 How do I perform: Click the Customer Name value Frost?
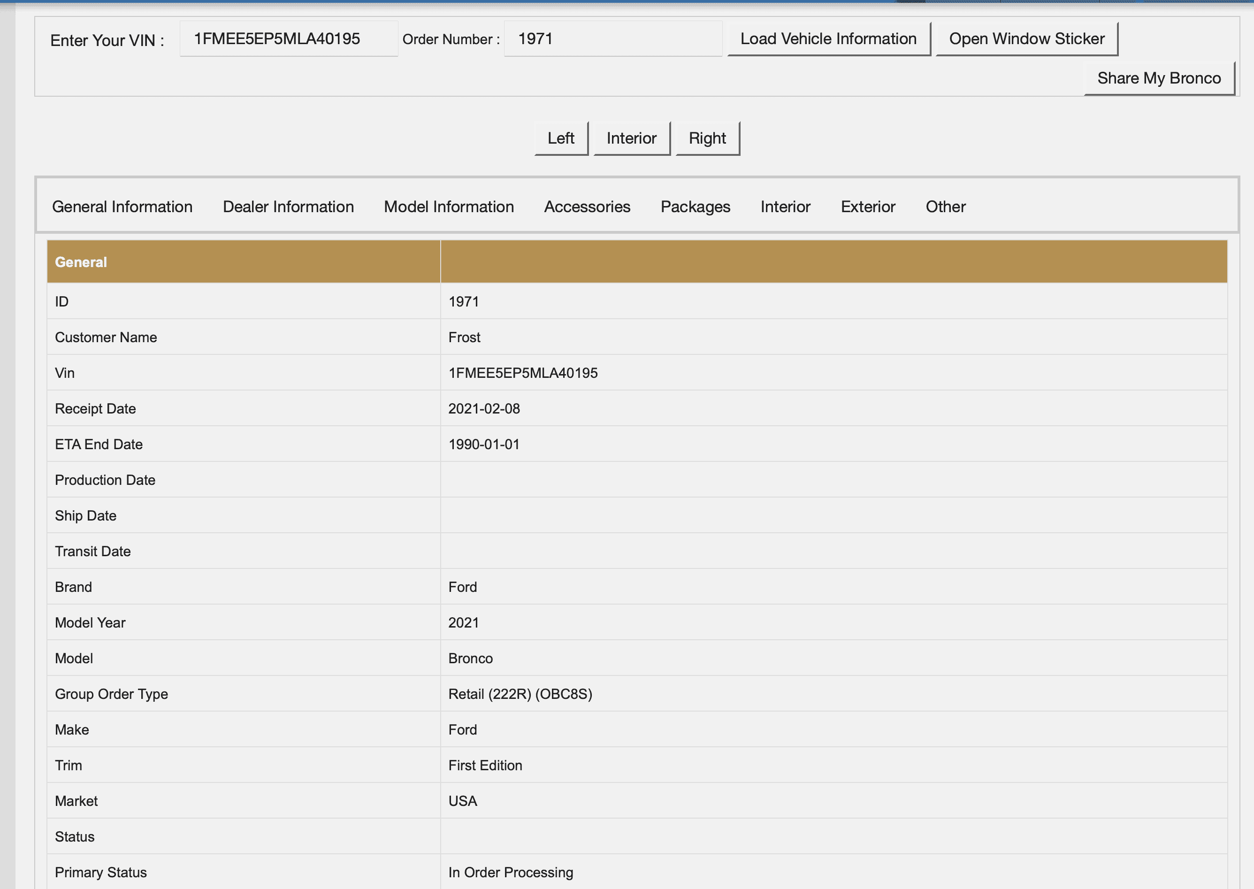(464, 337)
